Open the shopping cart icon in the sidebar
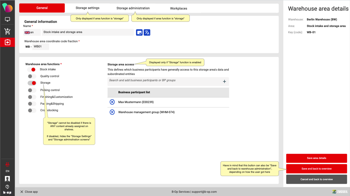The image size is (350, 196). (x=7, y=31)
